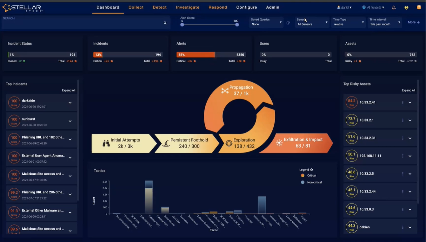Image resolution: width=426 pixels, height=242 pixels.
Task: Click the Stellar Cyber logo
Action: click(x=22, y=8)
